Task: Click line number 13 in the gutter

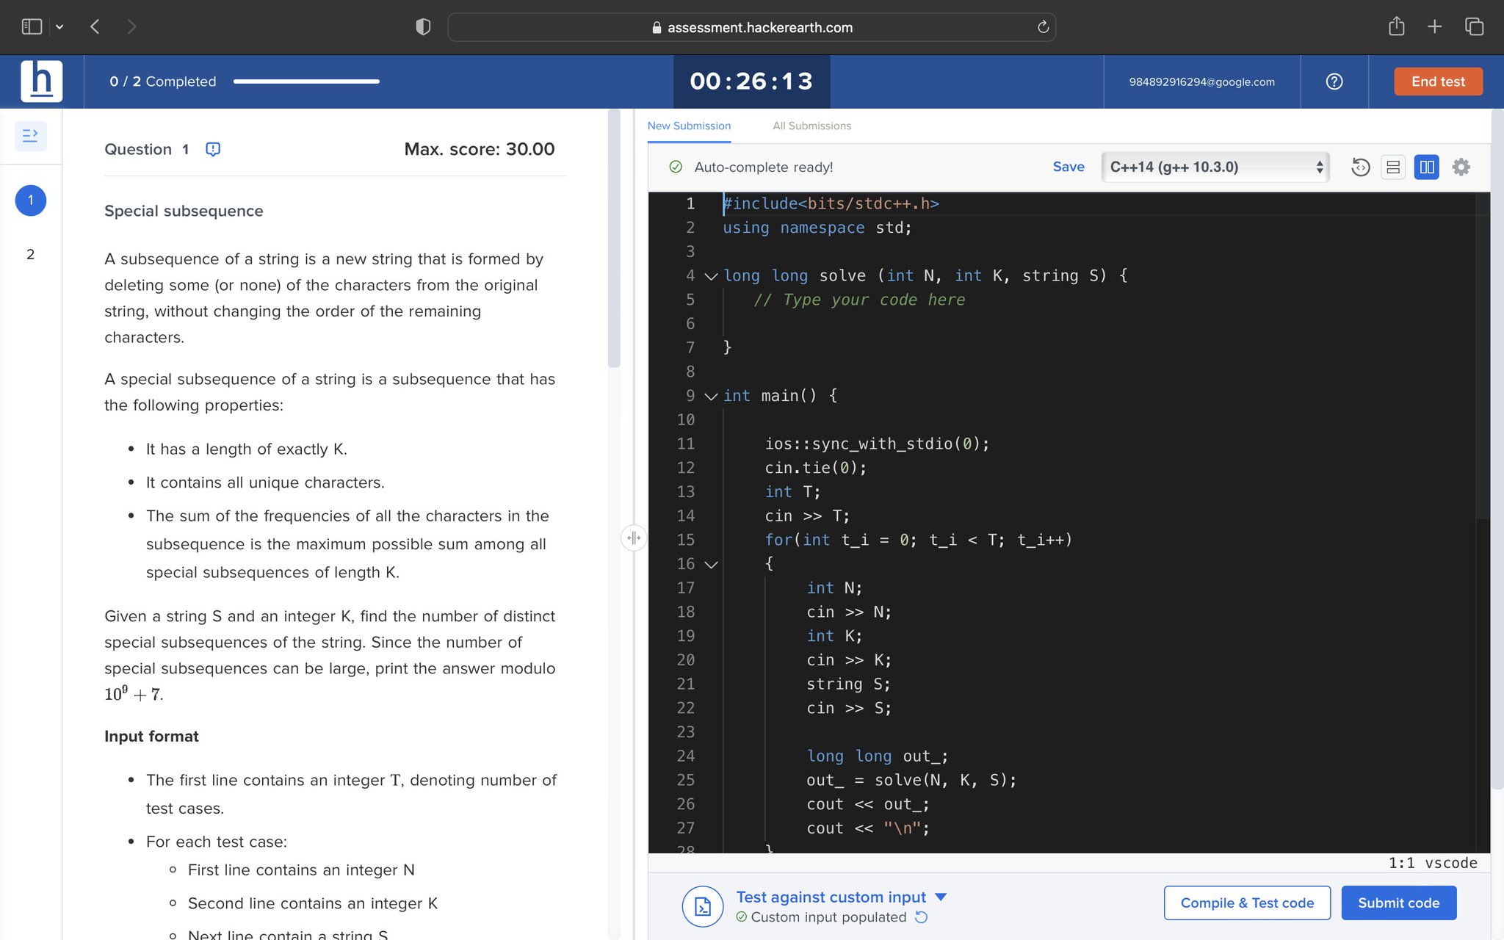Action: click(x=685, y=491)
